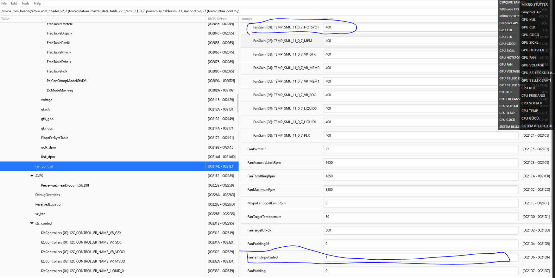Edit FanGain [01] HOTSPOT value field
This screenshot has width=555, height=278.
click(420, 27)
